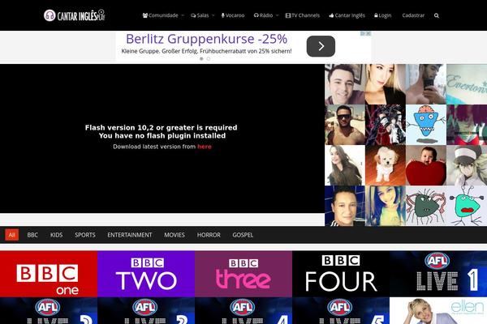Open the search magnifier icon
487x324 pixels.
[437, 15]
